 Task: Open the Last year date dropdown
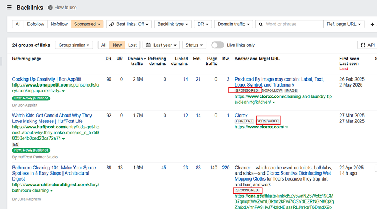pyautogui.click(x=161, y=45)
